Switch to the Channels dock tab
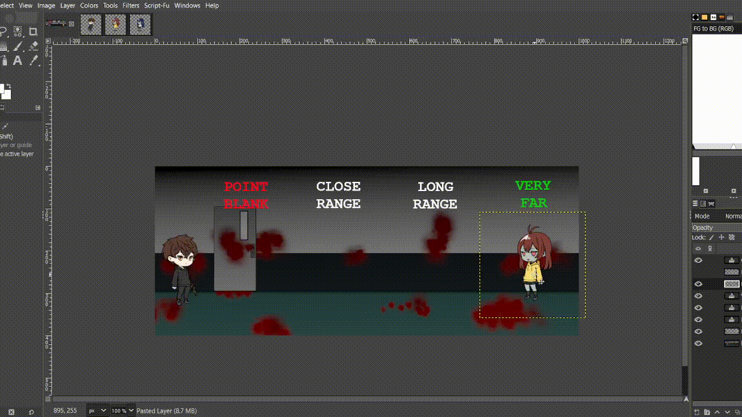The image size is (742, 417). click(x=703, y=203)
